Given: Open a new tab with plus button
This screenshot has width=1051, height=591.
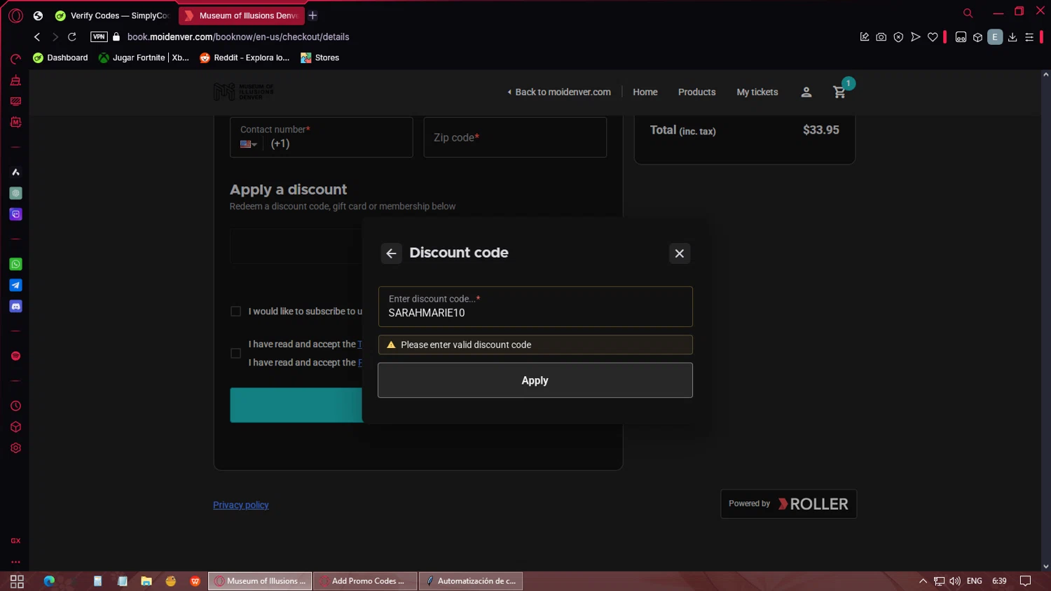Looking at the screenshot, I should coord(313,15).
